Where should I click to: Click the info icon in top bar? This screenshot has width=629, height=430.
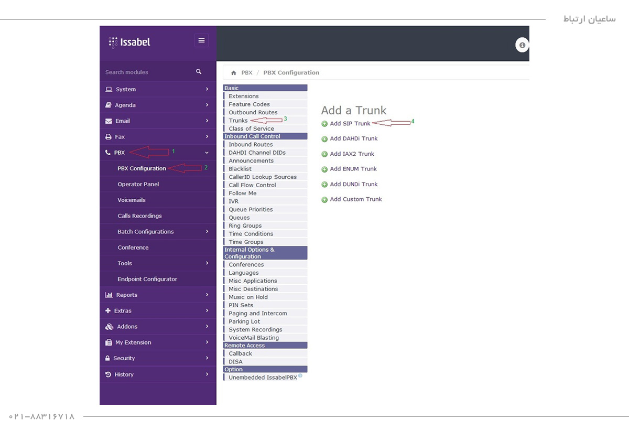pyautogui.click(x=522, y=46)
